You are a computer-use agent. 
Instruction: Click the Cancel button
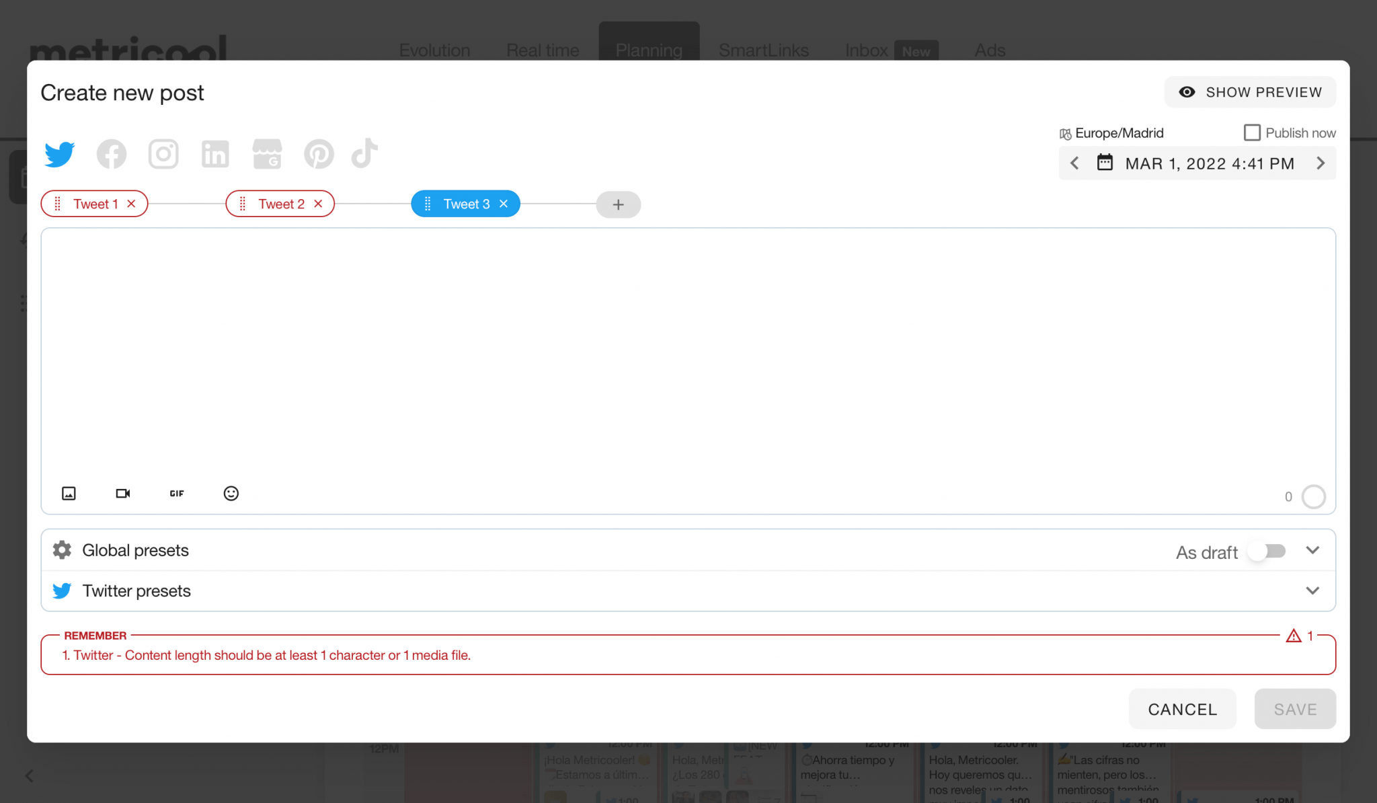(x=1182, y=709)
